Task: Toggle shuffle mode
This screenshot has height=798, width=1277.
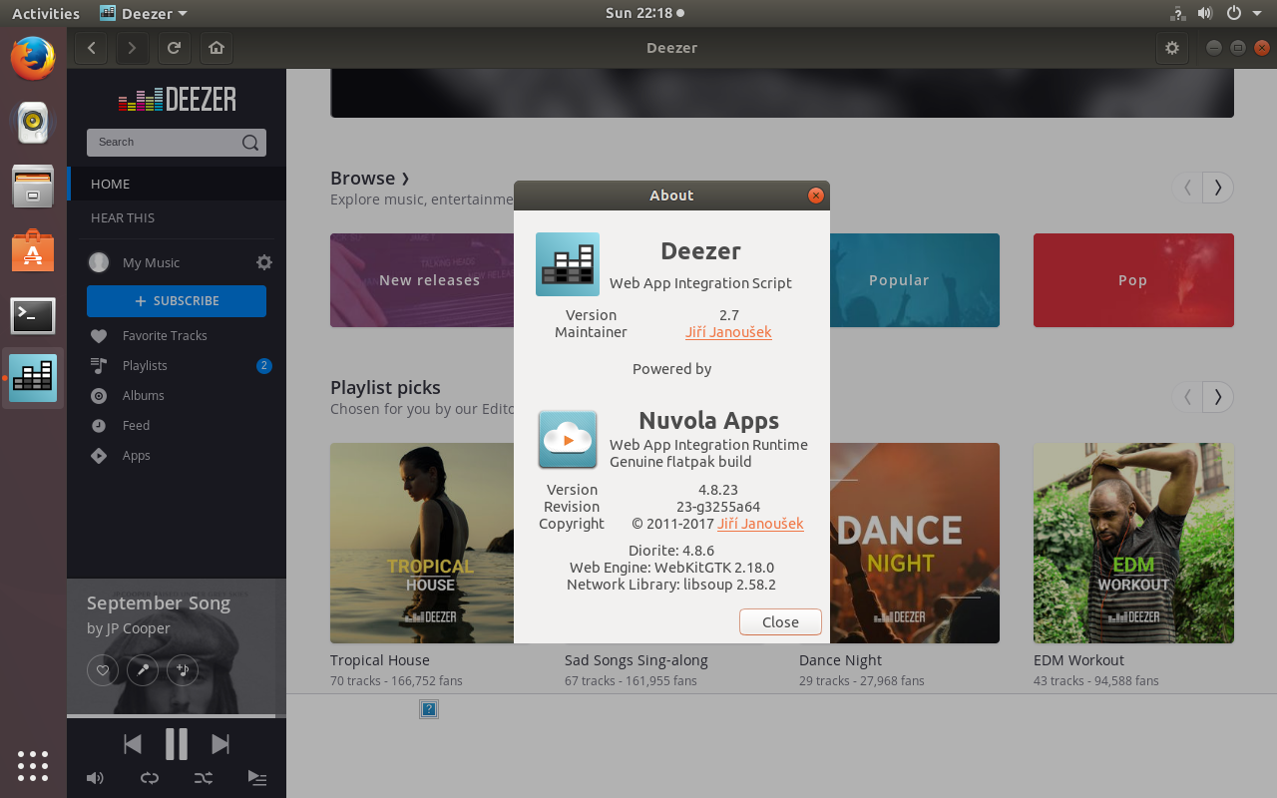Action: pos(204,778)
